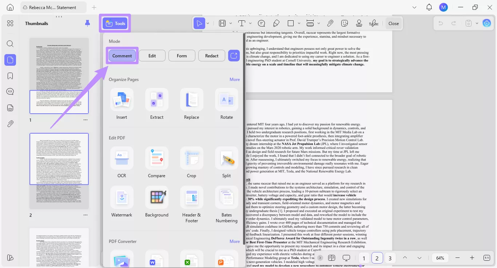The height and width of the screenshot is (268, 497).
Task: Select the page 1 thumbnail
Action: pos(59,76)
